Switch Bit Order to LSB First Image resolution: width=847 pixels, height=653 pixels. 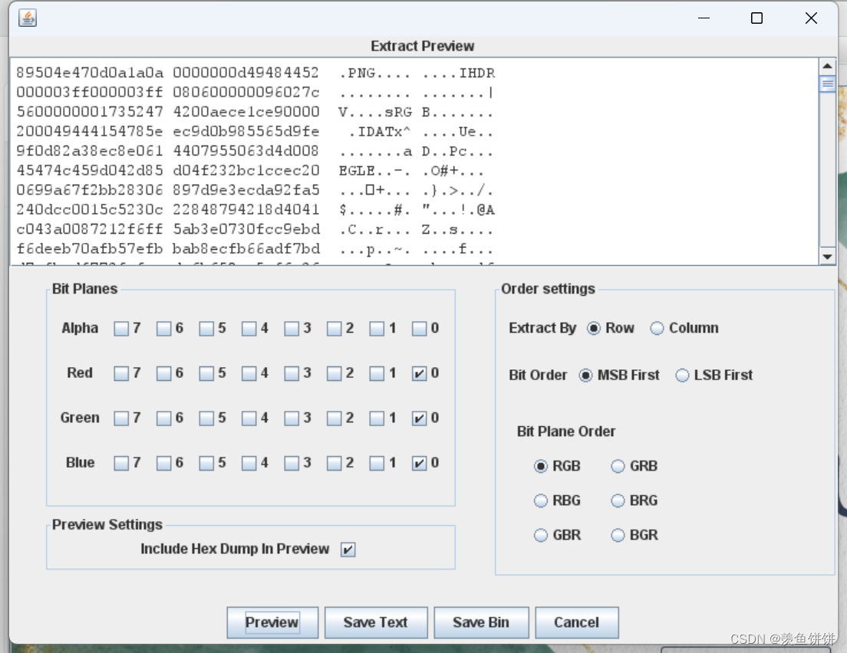coord(682,376)
